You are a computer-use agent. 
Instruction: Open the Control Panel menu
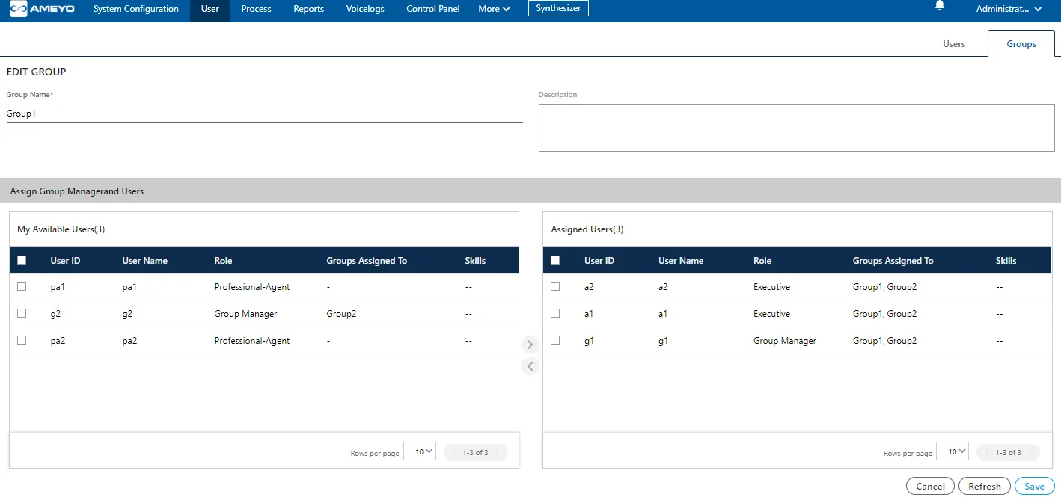coord(433,9)
